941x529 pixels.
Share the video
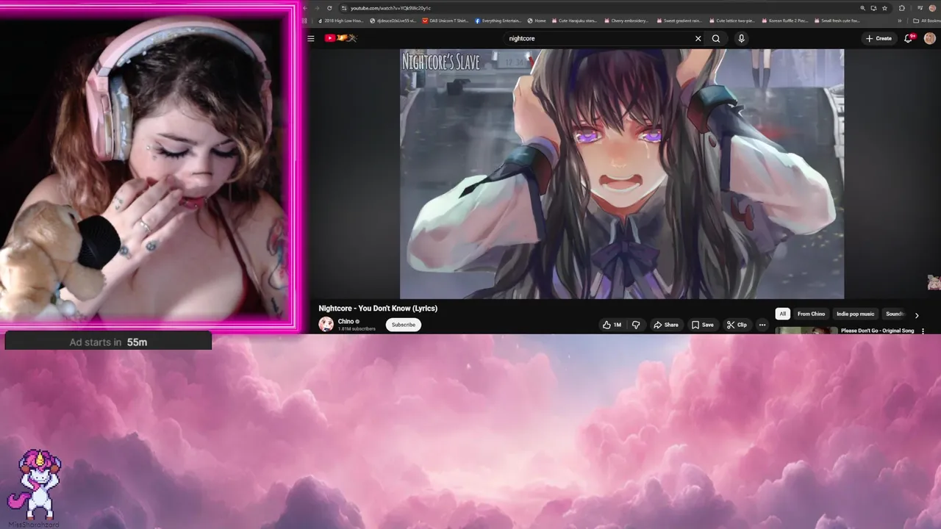666,325
